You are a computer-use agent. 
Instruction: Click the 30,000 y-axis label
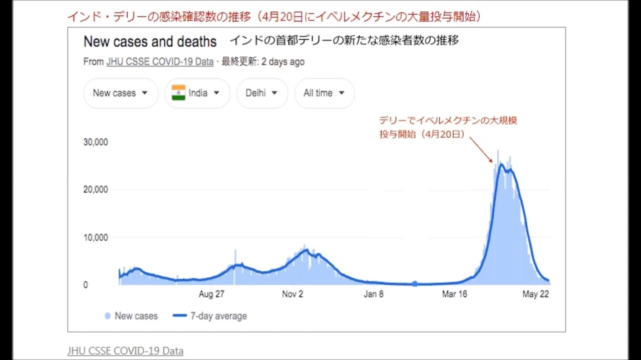[96, 142]
